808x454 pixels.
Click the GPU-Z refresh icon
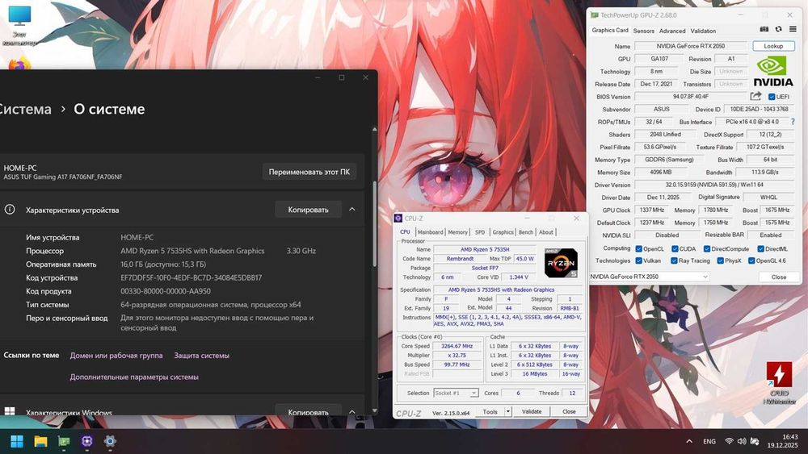(778, 29)
